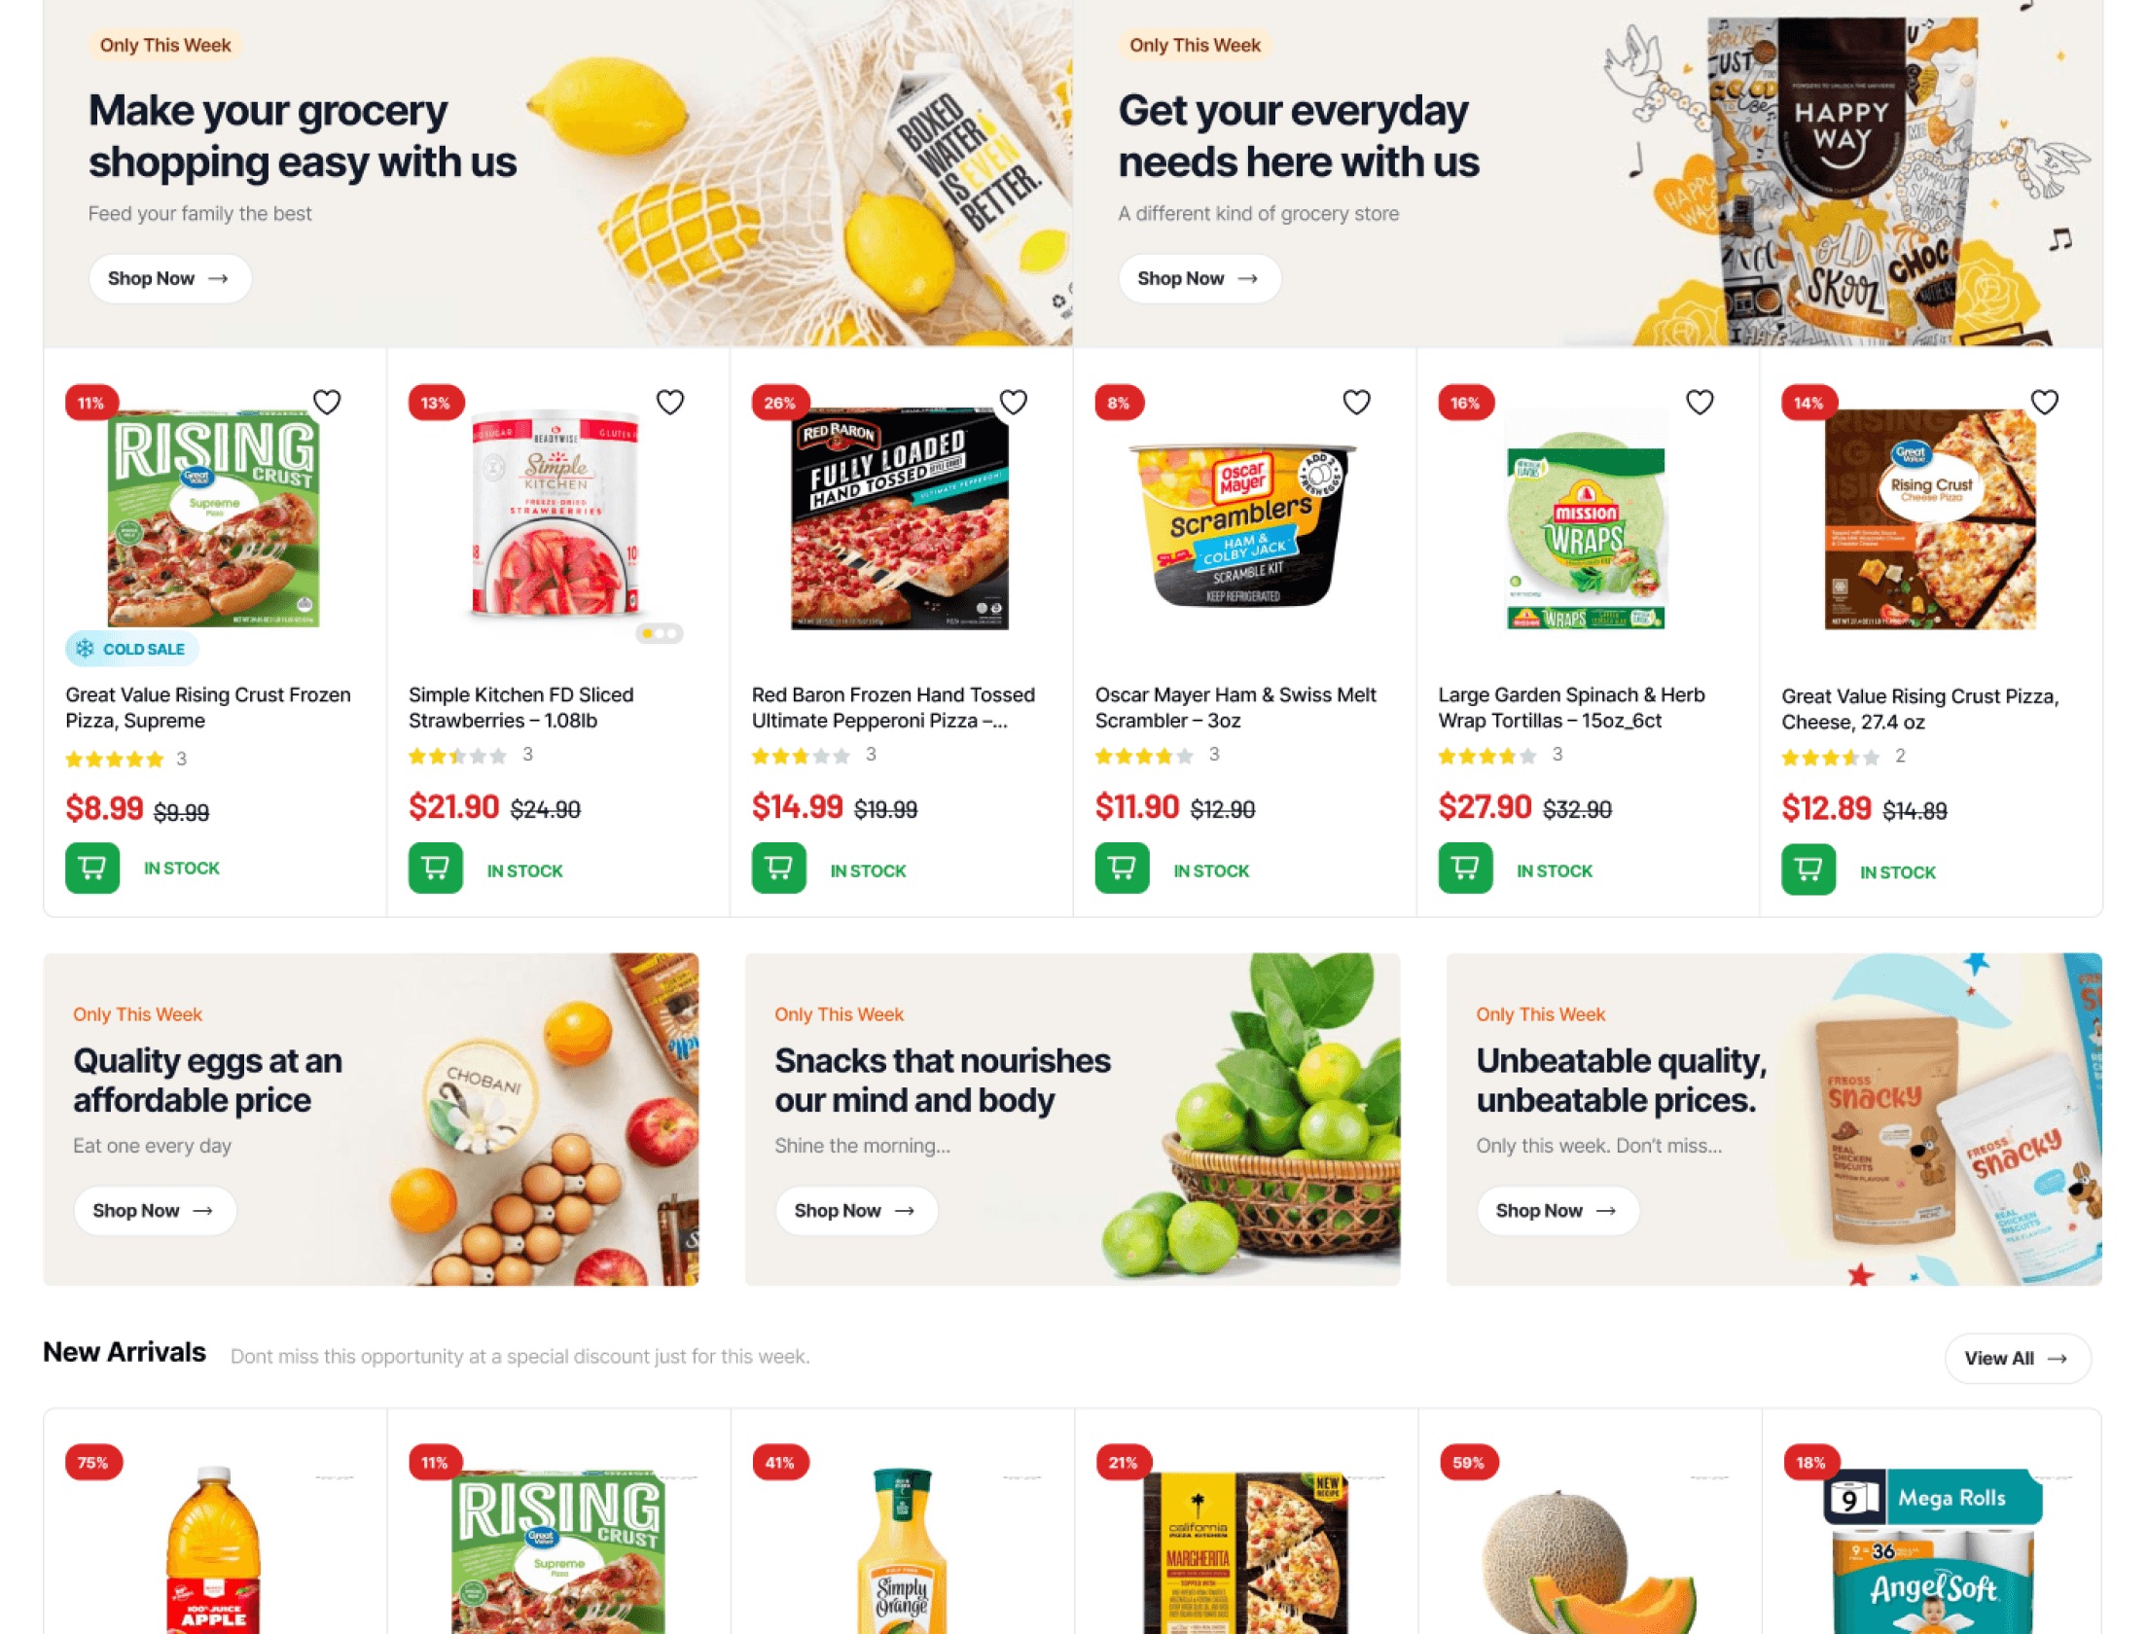Add $8.99 Rising Crust Pizza to cart
The height and width of the screenshot is (1634, 2148).
point(92,868)
